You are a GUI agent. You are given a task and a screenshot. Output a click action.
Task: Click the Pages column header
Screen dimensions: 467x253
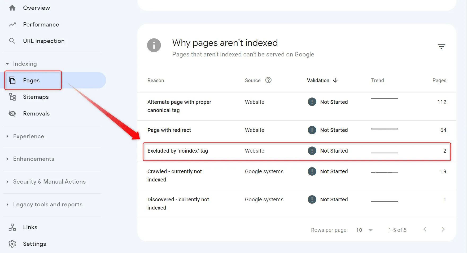click(x=439, y=80)
